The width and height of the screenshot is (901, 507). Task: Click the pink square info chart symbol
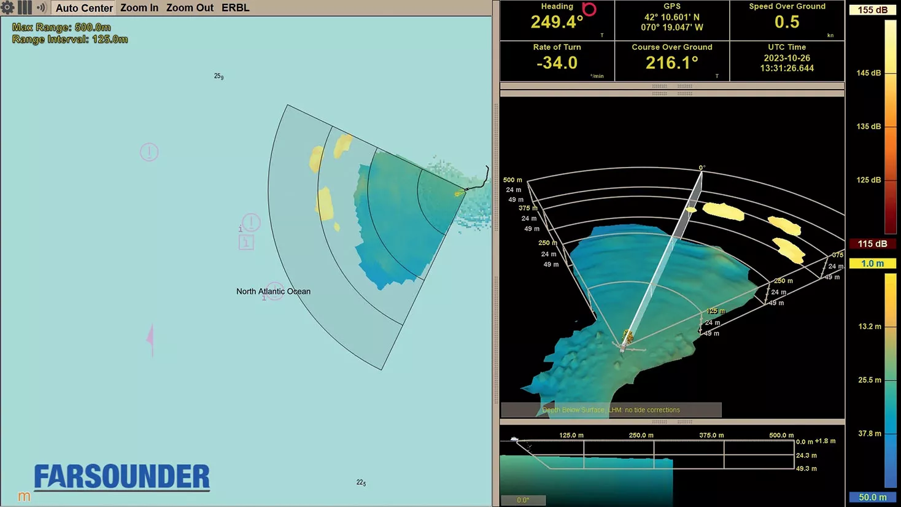point(246,242)
